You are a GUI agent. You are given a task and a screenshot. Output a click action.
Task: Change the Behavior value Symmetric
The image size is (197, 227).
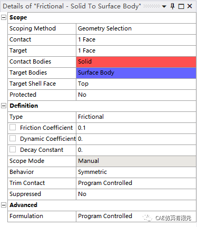(136, 172)
